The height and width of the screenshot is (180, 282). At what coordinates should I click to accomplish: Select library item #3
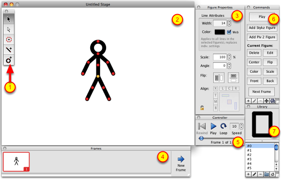(x=260, y=159)
